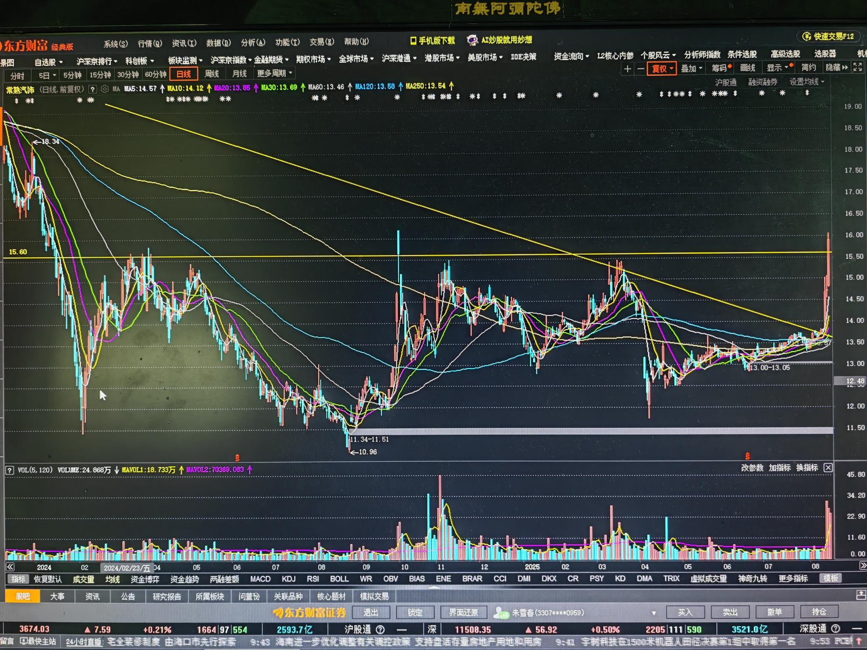
Task: Expand the bottom info panel icon
Action: (x=861, y=595)
